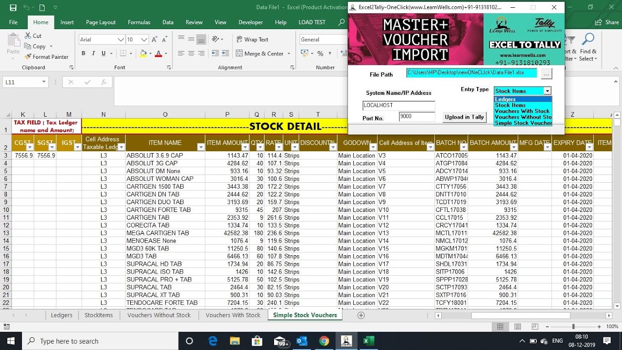
Task: Toggle Wrap Text
Action: point(252,39)
